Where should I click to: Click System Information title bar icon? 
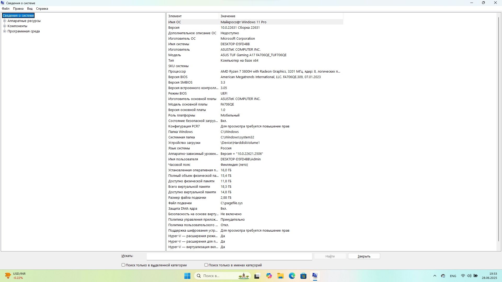pyautogui.click(x=3, y=3)
